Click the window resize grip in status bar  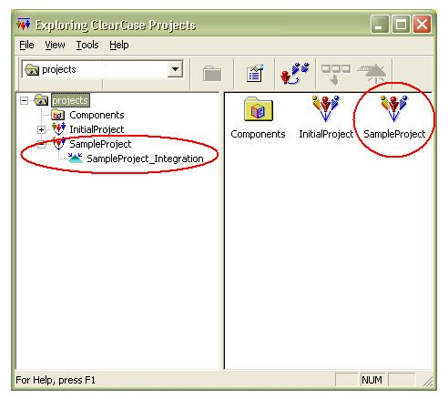pos(428,381)
